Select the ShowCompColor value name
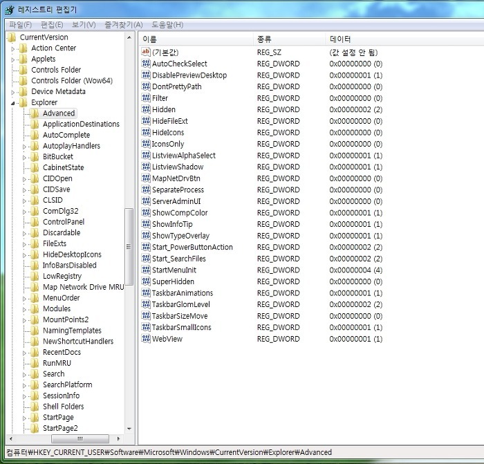The width and height of the screenshot is (484, 464). click(x=180, y=213)
